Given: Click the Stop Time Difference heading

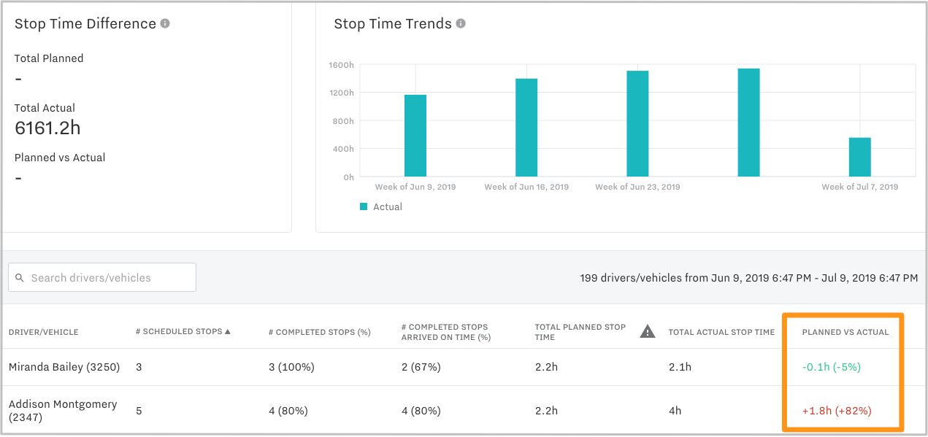Looking at the screenshot, I should pos(85,23).
